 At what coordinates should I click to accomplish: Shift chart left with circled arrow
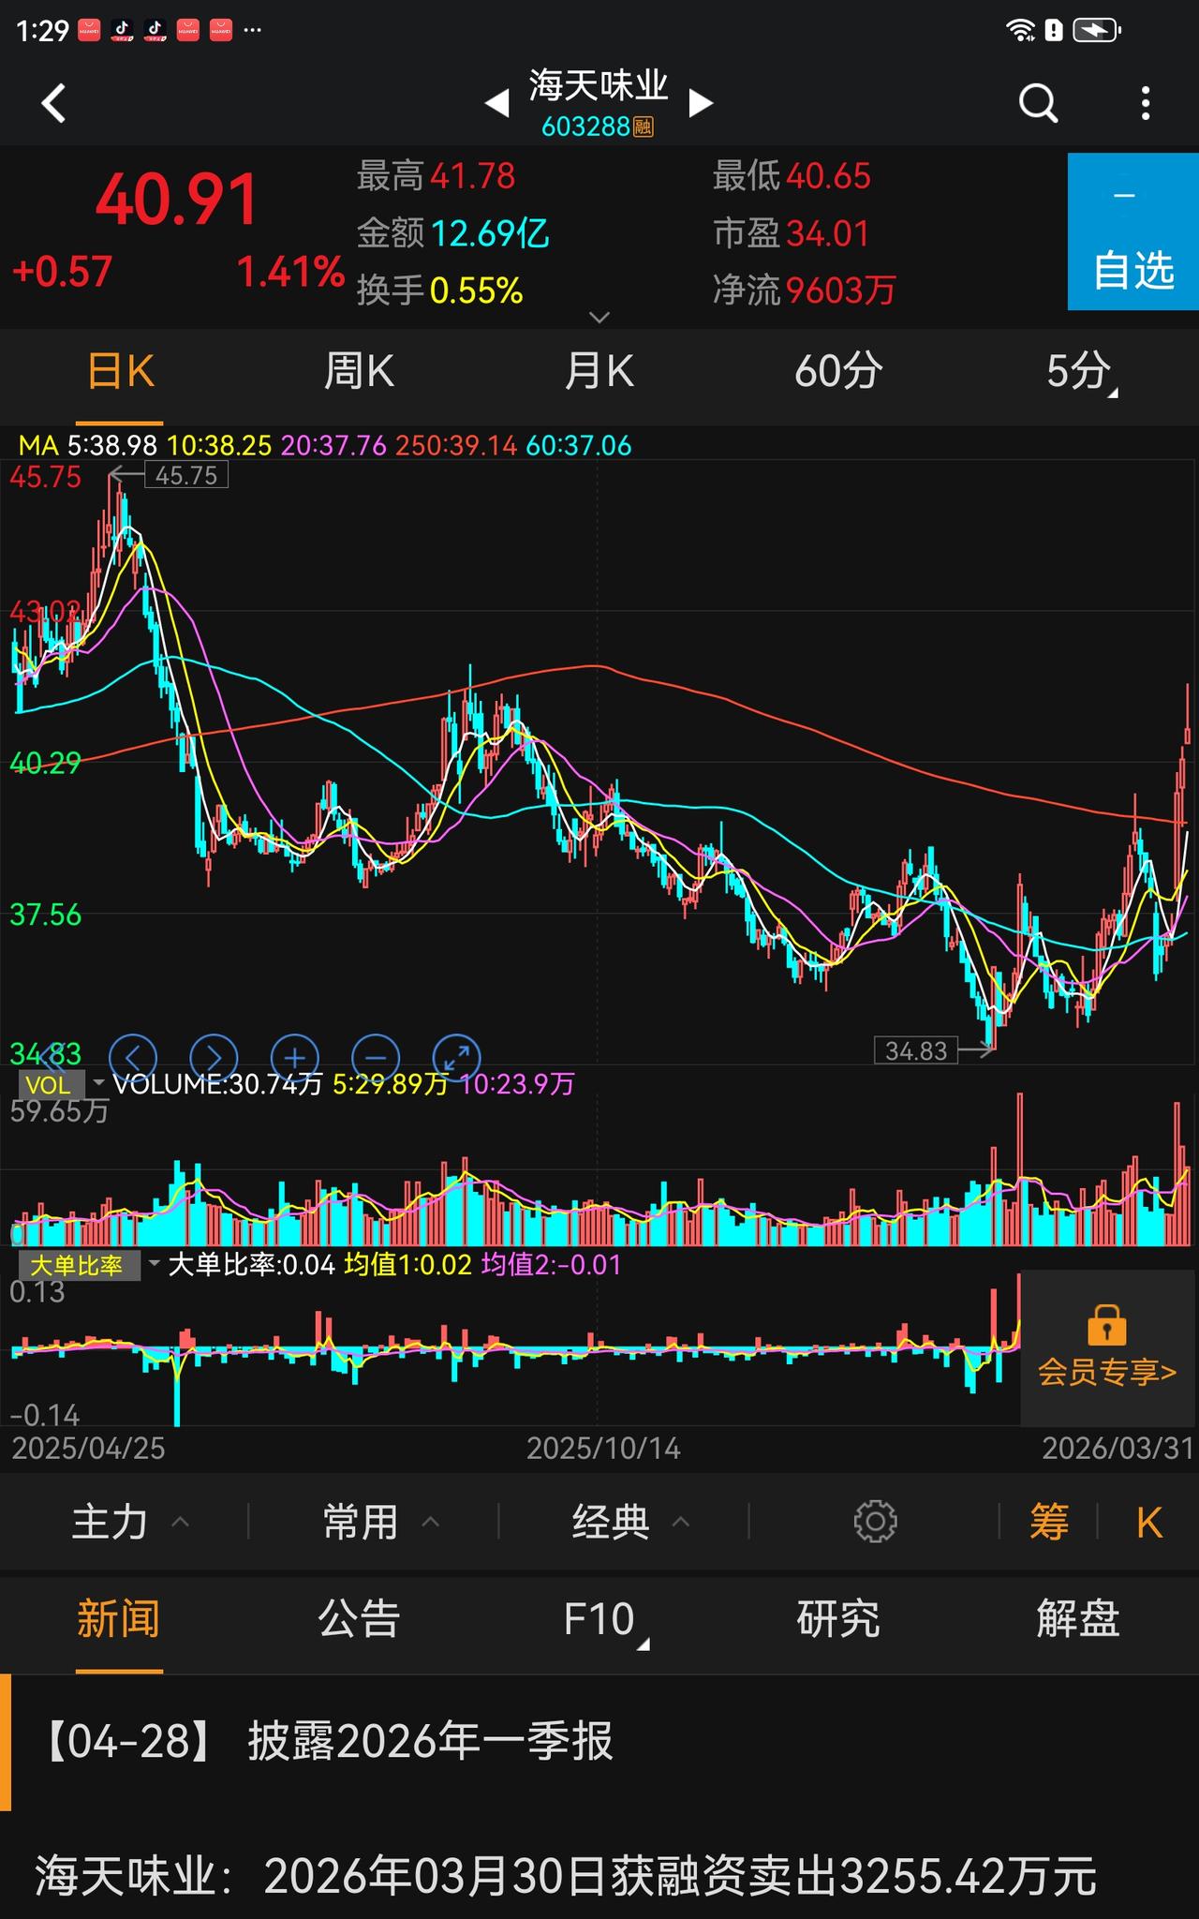click(x=133, y=1058)
